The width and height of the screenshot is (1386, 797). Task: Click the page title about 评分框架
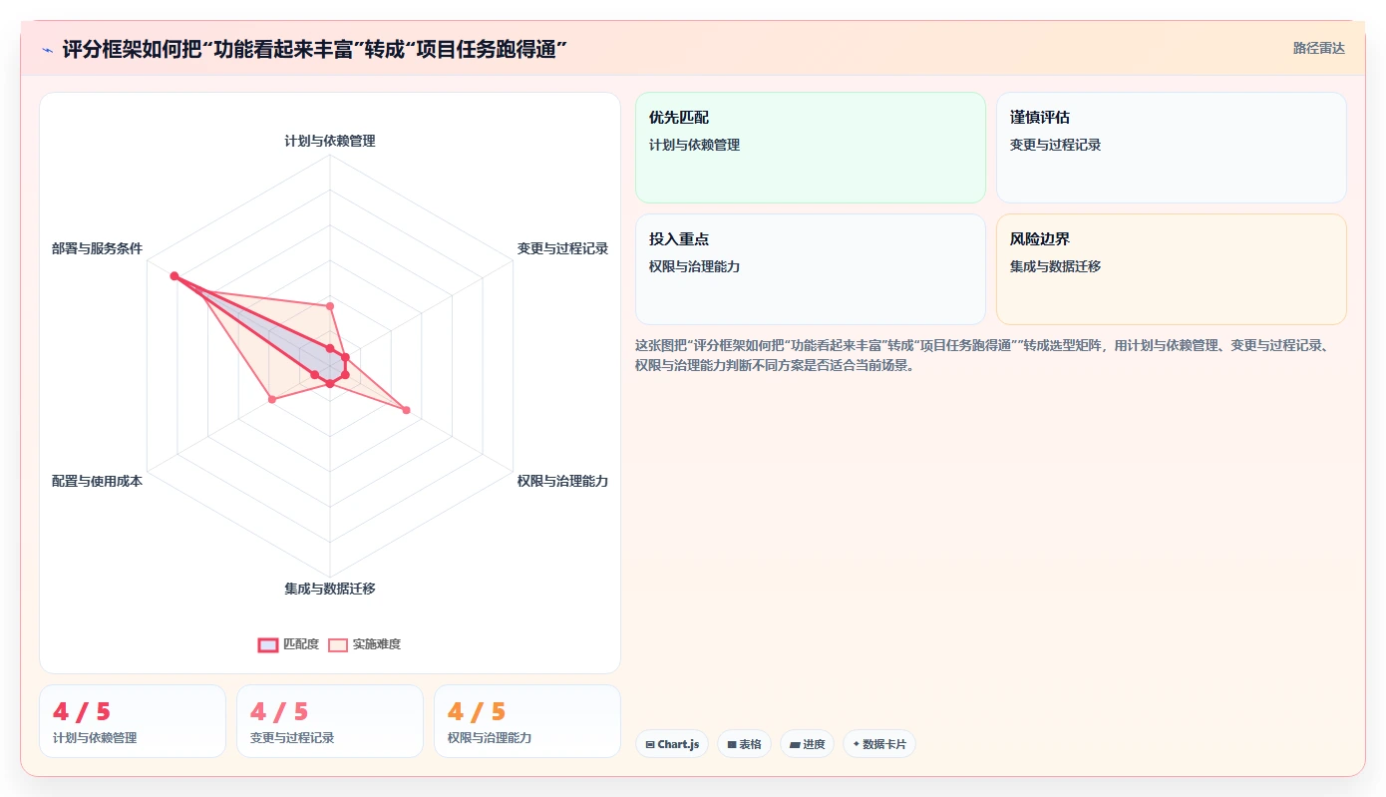click(x=315, y=49)
